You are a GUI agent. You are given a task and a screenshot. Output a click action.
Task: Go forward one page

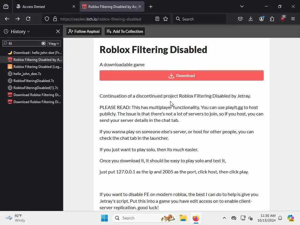tap(18, 19)
